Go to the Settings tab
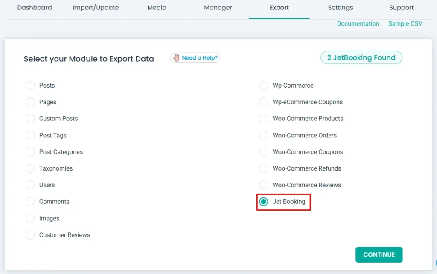 coord(340,8)
